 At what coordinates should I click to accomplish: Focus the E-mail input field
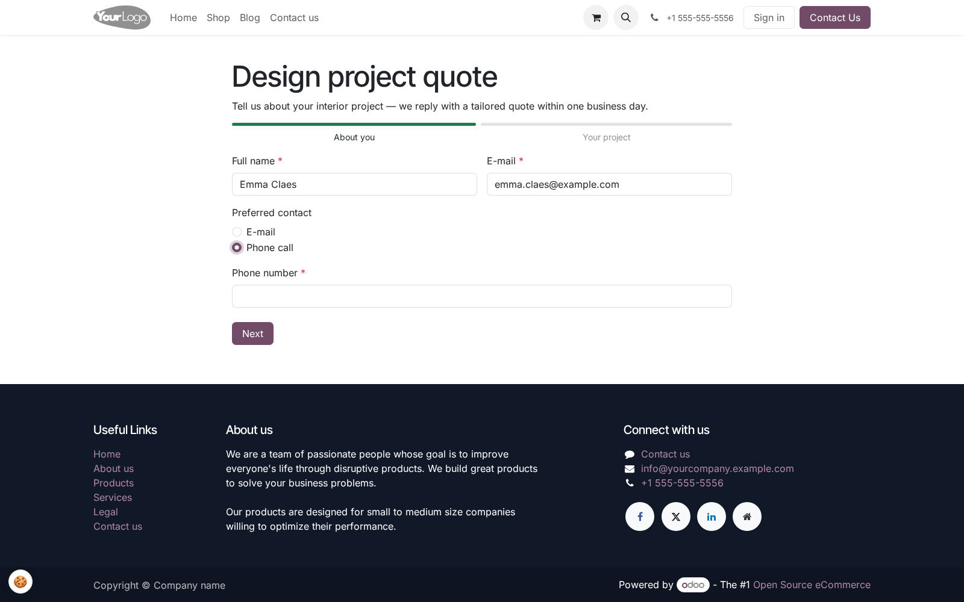click(x=609, y=184)
